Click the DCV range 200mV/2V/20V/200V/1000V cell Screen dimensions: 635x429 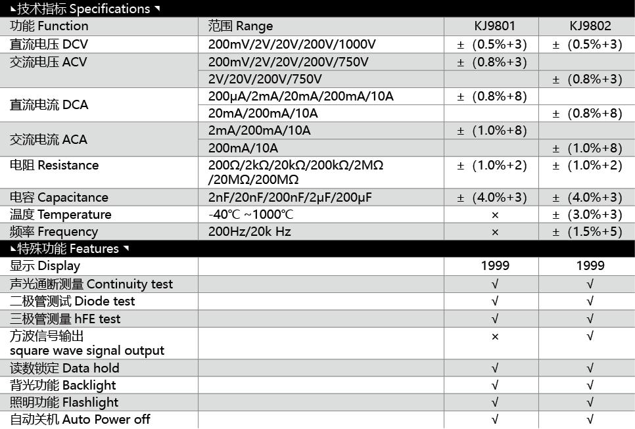(x=292, y=44)
